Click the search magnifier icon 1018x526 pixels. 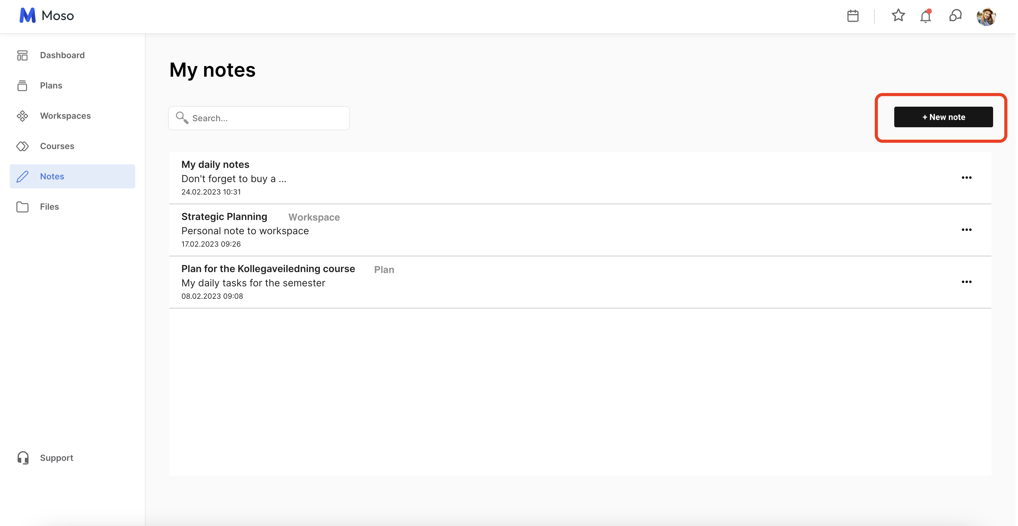tap(182, 118)
